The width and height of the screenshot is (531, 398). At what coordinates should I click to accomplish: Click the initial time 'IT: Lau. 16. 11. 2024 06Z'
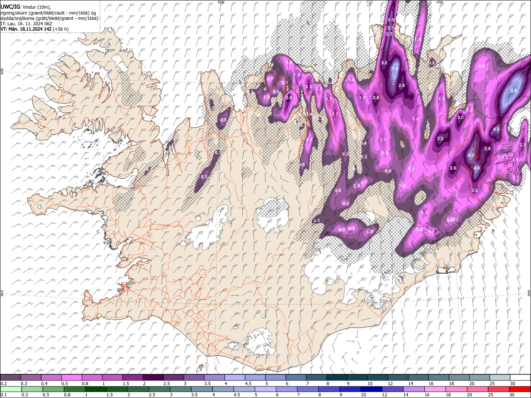point(26,24)
